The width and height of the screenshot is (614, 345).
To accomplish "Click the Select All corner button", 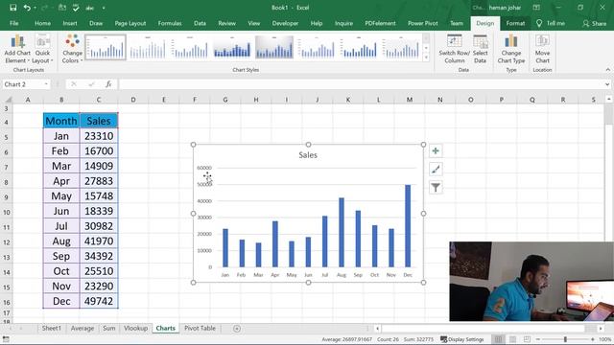I will tap(8, 100).
